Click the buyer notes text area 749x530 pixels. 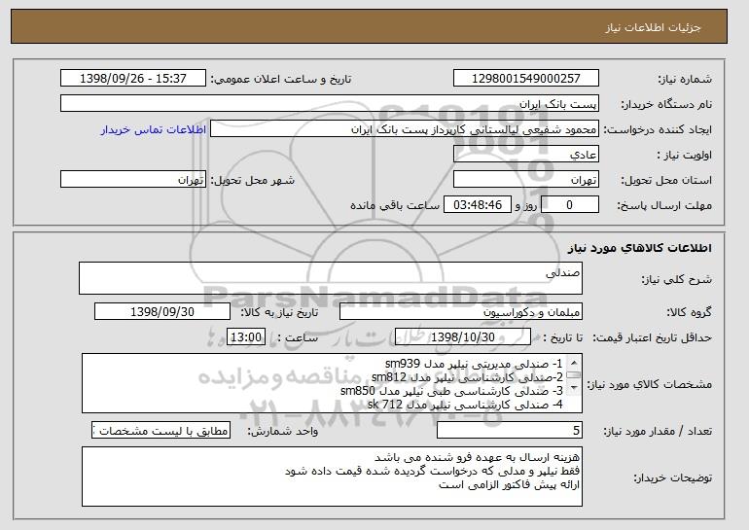(x=332, y=477)
